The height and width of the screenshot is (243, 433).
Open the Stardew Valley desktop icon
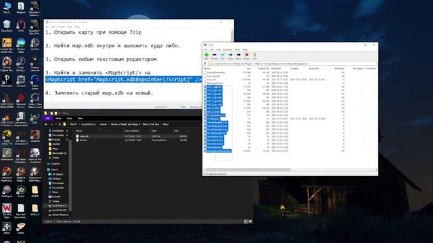click(x=21, y=45)
